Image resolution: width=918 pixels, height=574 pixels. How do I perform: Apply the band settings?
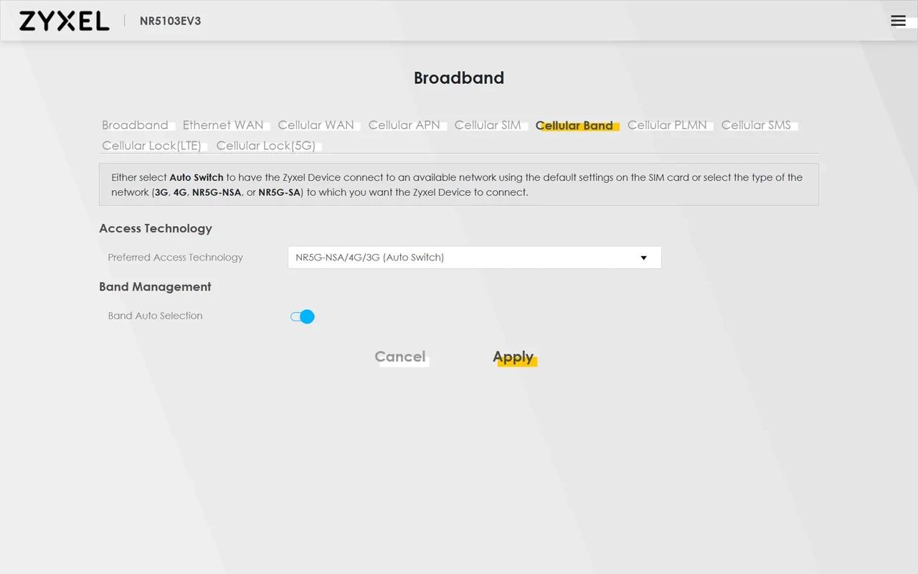pyautogui.click(x=514, y=357)
